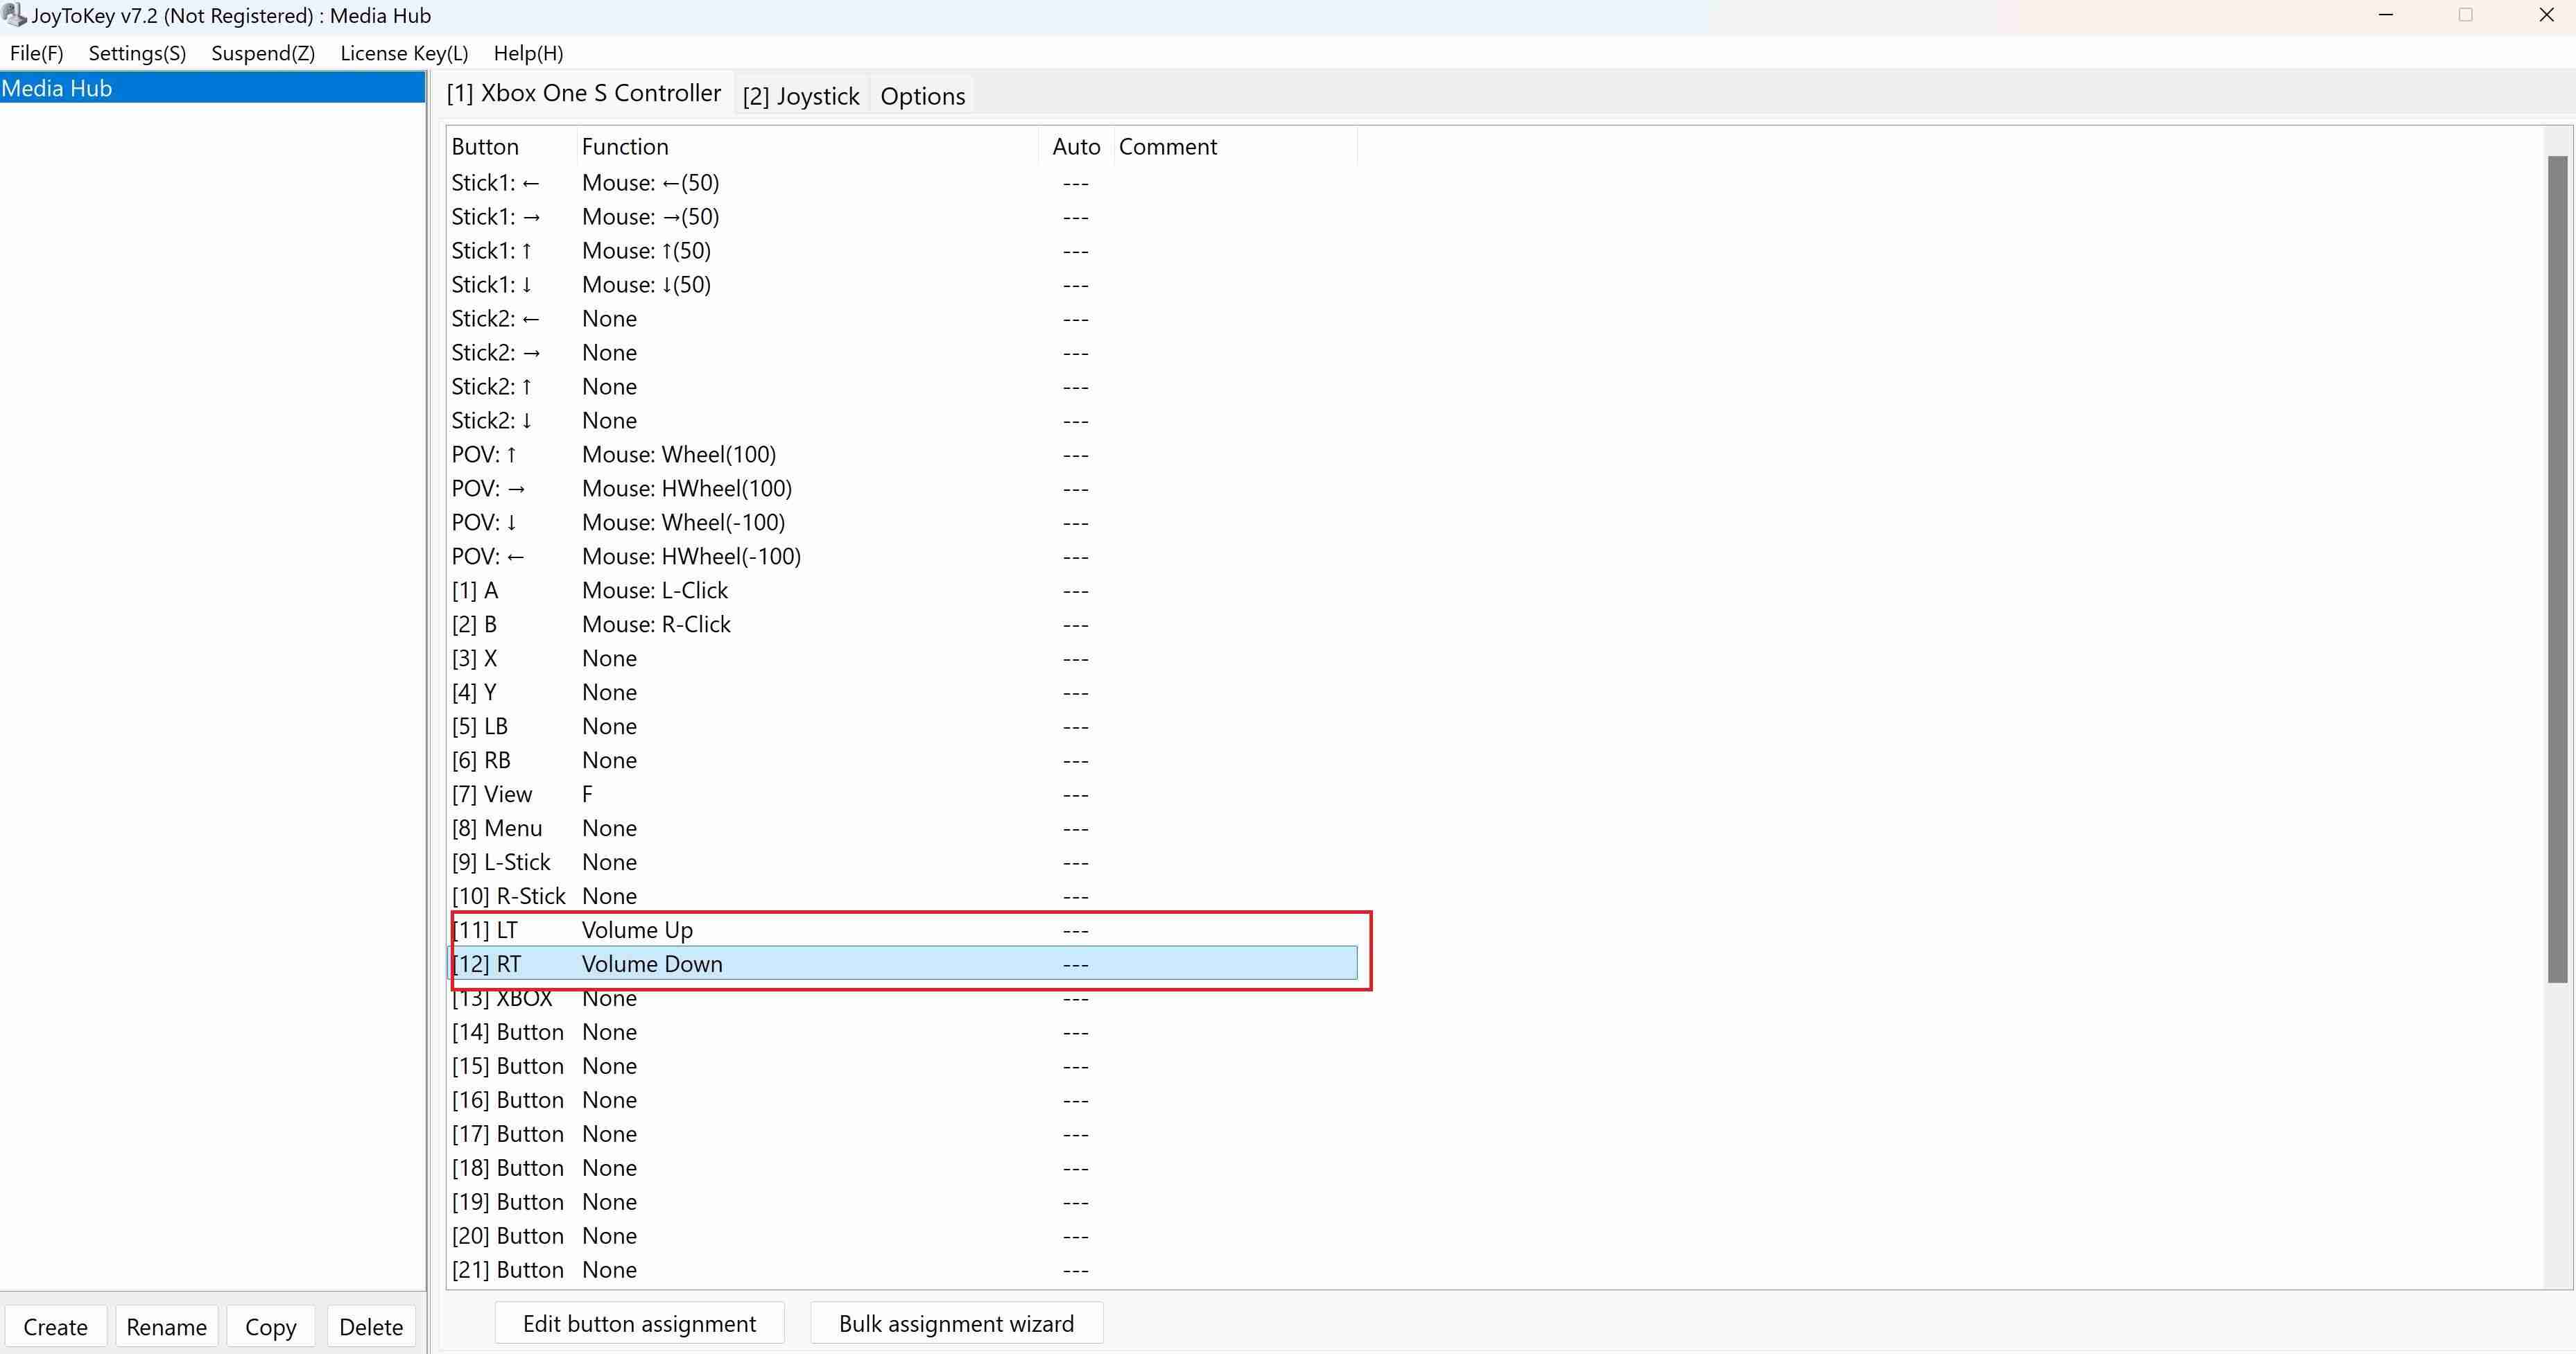
Task: Minimize the JoyToKey window
Action: click(x=2386, y=15)
